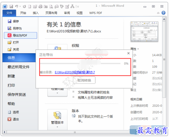Click 另存为 (Save As) in backstage menu
Viewport: 170px width, 139px height.
(x=15, y=28)
